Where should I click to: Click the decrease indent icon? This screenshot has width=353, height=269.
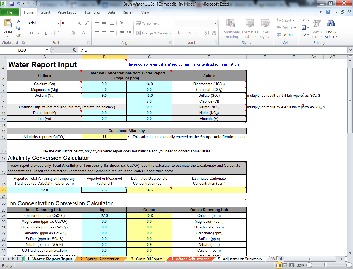tap(122, 33)
